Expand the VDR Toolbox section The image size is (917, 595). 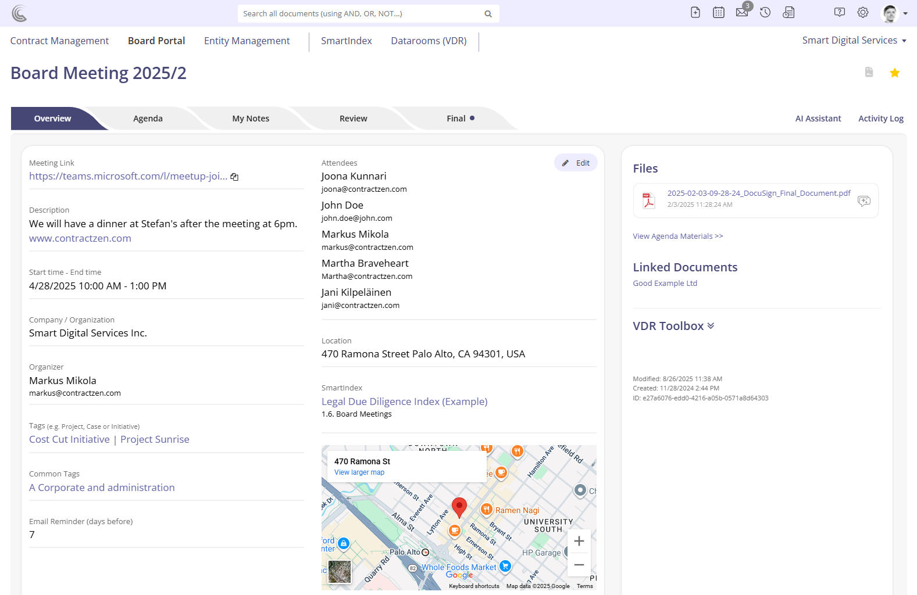pyautogui.click(x=673, y=326)
